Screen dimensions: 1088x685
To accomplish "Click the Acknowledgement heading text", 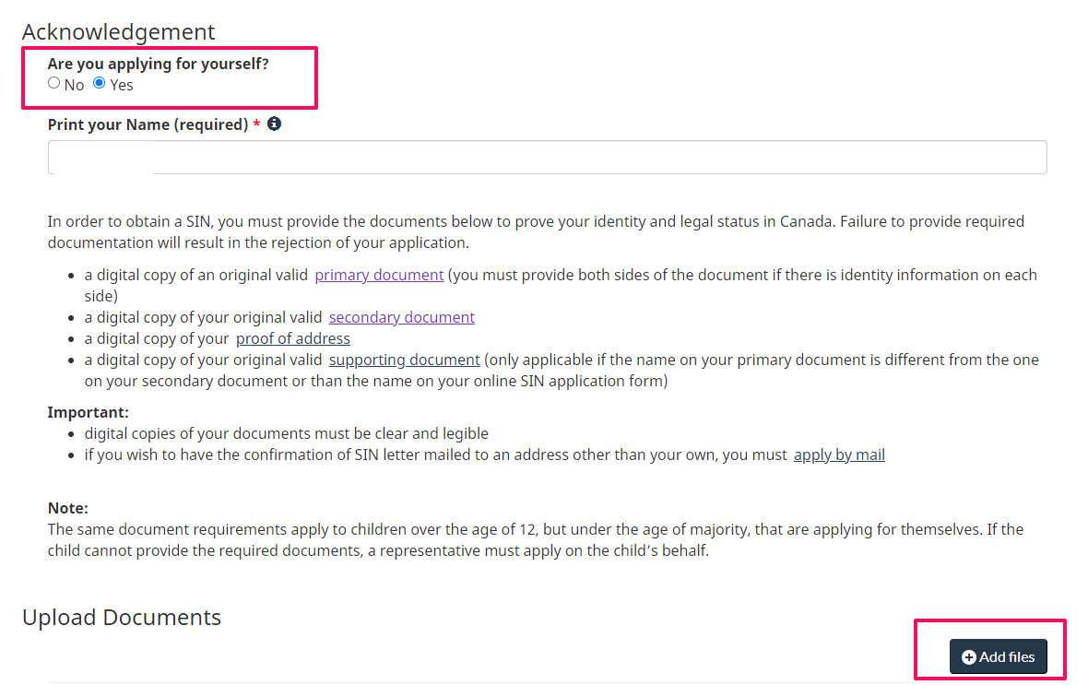I will click(119, 32).
